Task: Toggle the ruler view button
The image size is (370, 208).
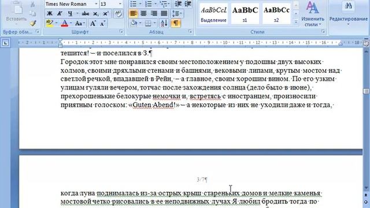Action: (x=366, y=43)
